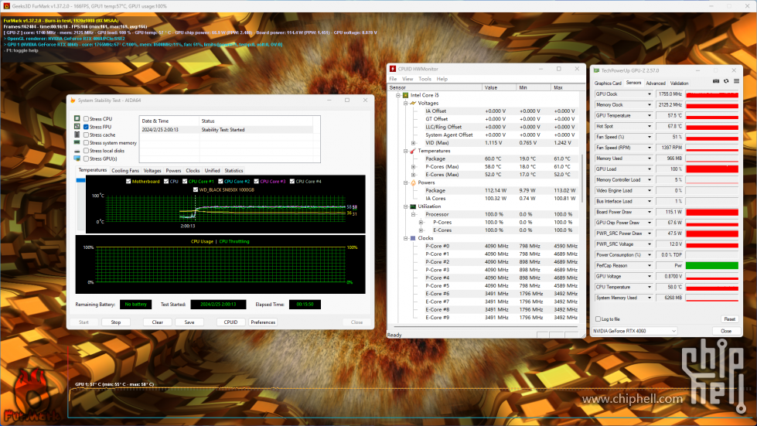
Task: Click the Clear button in AIDA64
Action: [x=158, y=322]
